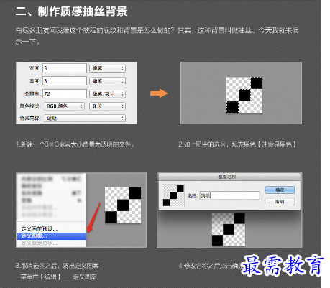Open the 8 位 bit depth dropdown
Image resolution: width=330 pixels, height=288 pixels.
[108, 106]
